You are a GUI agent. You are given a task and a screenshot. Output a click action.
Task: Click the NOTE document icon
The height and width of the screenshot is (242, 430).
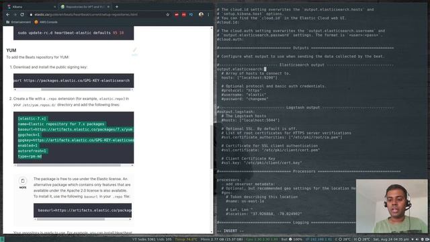[23, 181]
